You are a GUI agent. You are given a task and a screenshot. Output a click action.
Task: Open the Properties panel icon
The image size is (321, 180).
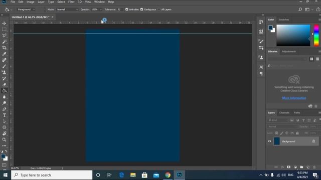point(261,31)
